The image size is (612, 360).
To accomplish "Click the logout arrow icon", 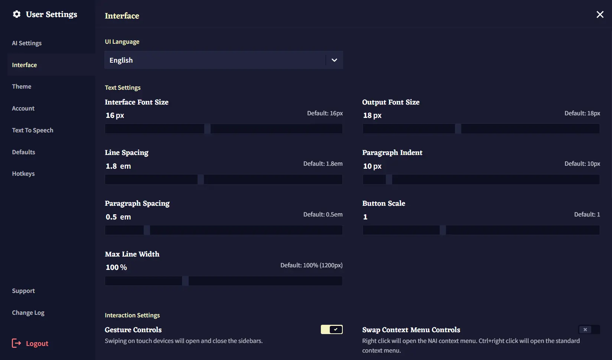I will click(17, 343).
